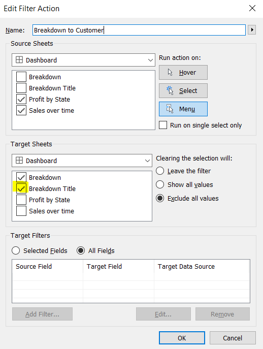Uncheck Sales over time source sheet
The image size is (263, 349).
click(x=21, y=110)
